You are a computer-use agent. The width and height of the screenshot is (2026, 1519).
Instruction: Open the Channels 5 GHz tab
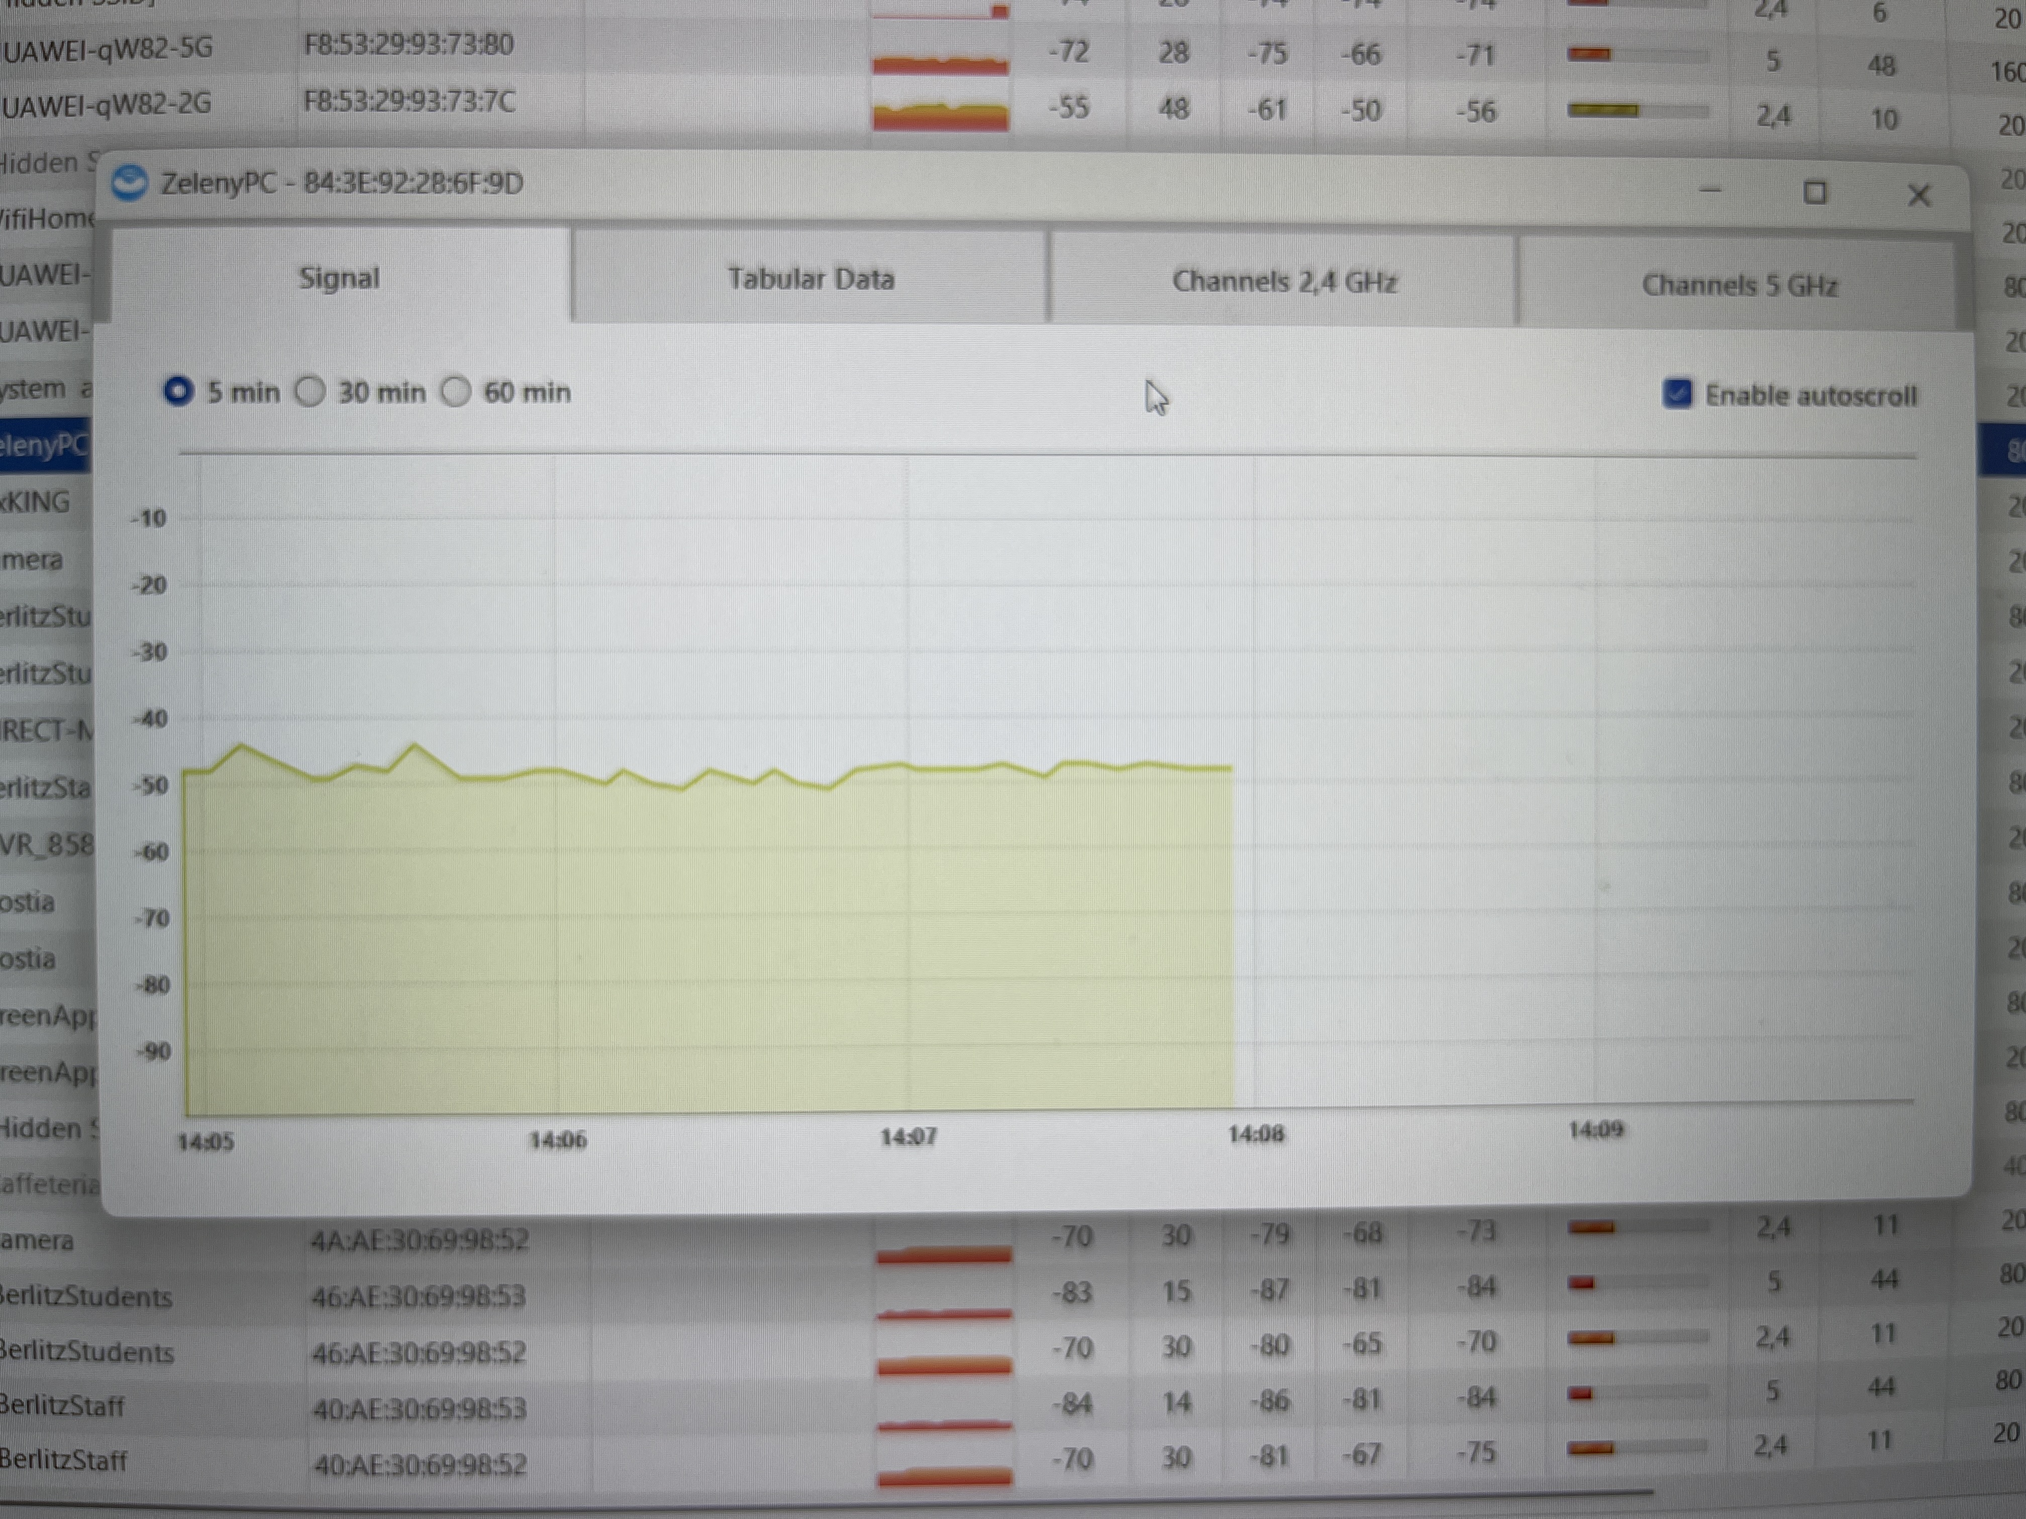[x=1739, y=285]
